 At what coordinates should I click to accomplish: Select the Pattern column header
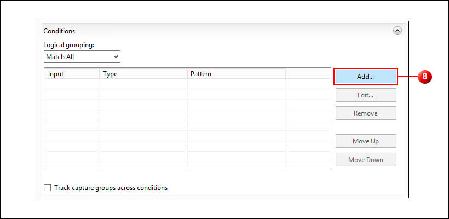(x=236, y=74)
